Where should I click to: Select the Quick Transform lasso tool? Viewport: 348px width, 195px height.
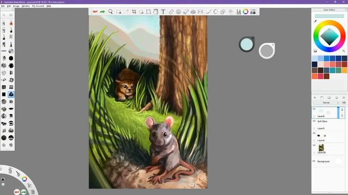pos(141,12)
